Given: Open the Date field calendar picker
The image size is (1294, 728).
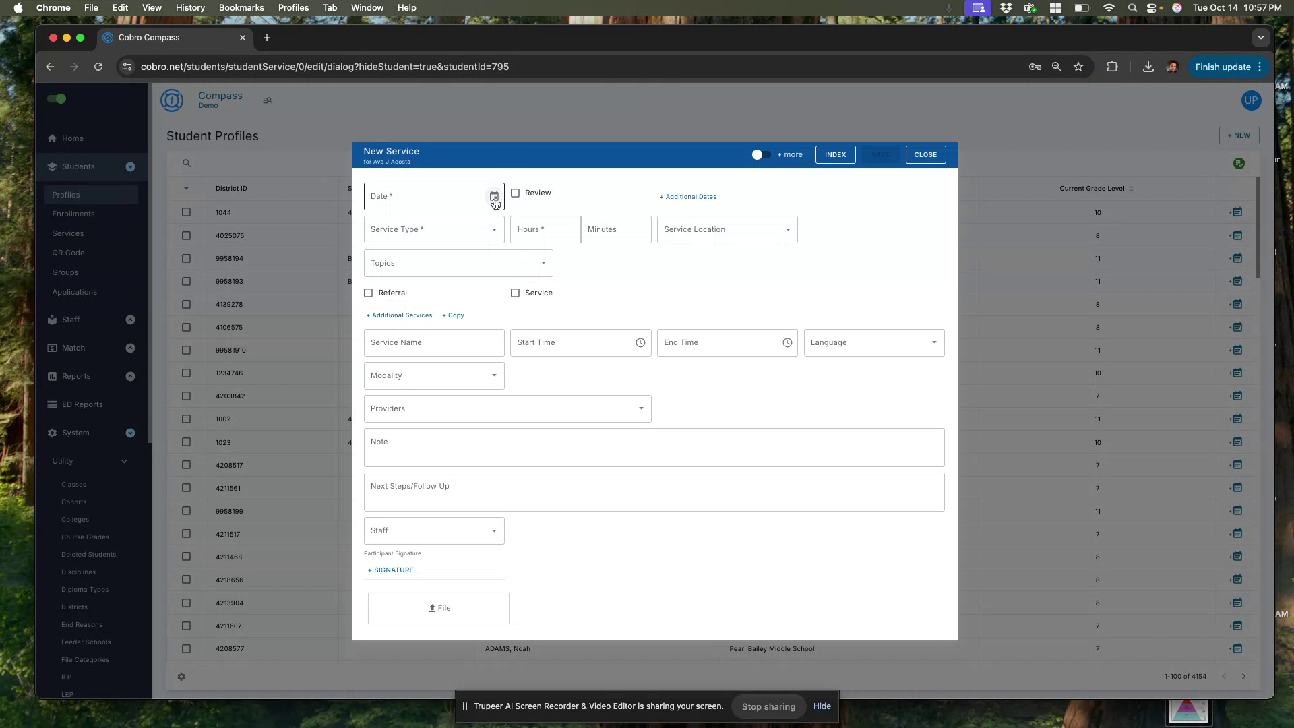Looking at the screenshot, I should (494, 196).
